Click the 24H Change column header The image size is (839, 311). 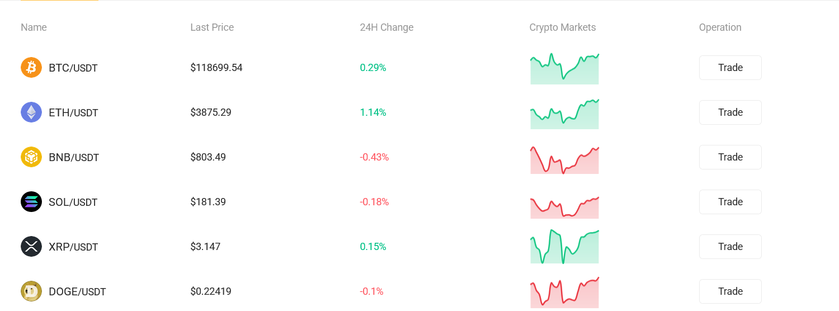[x=386, y=27]
